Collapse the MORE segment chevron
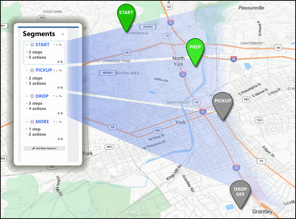This screenshot has width=296, height=219. 27,122
